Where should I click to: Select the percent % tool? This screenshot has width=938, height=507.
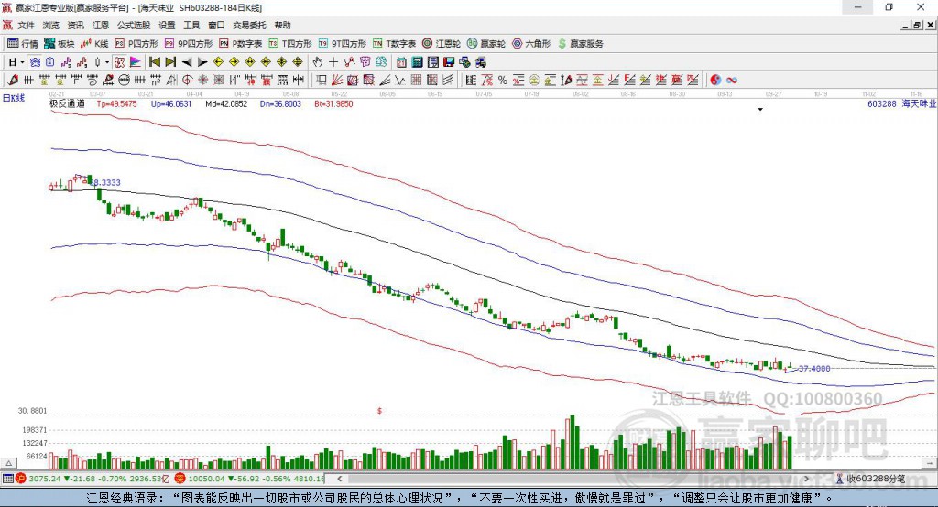click(x=503, y=81)
